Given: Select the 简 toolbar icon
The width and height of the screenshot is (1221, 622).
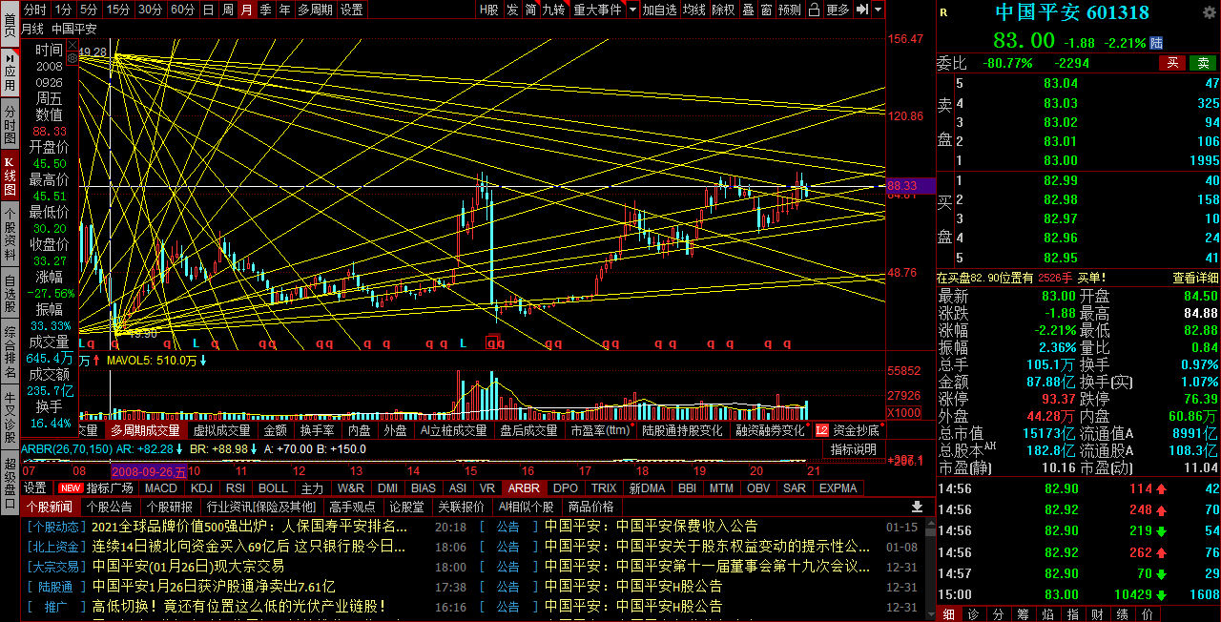Looking at the screenshot, I should click(531, 10).
